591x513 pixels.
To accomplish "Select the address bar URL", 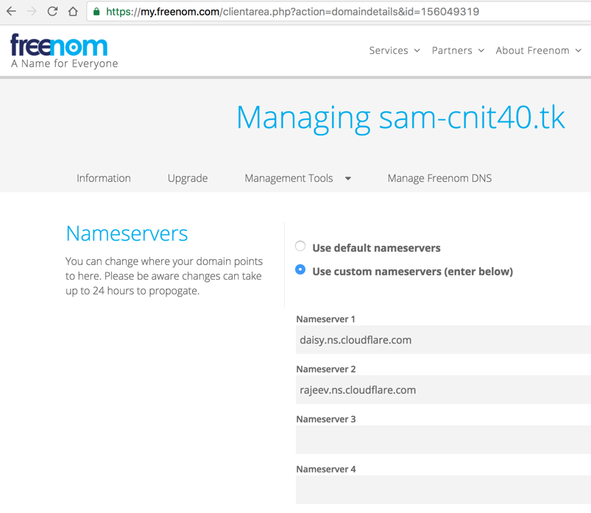I will coord(292,12).
